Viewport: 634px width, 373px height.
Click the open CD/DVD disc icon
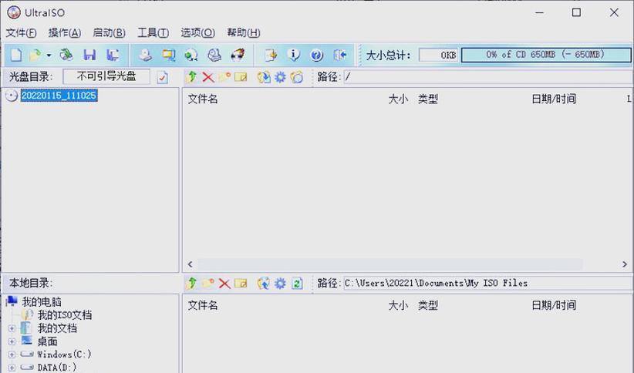pyautogui.click(x=66, y=55)
